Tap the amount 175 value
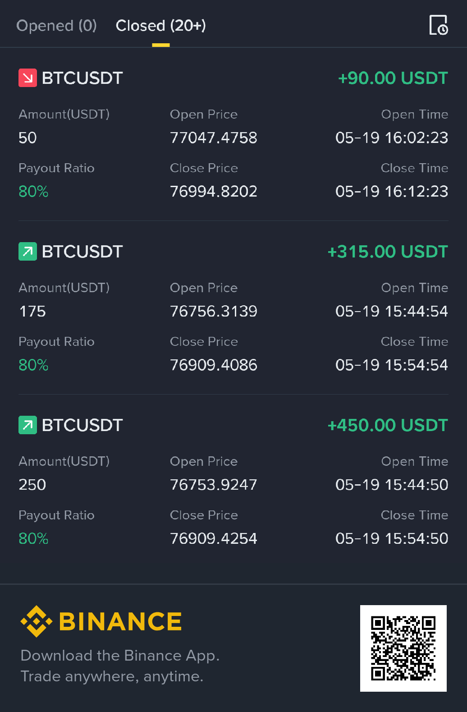Image resolution: width=467 pixels, height=712 pixels. [32, 311]
